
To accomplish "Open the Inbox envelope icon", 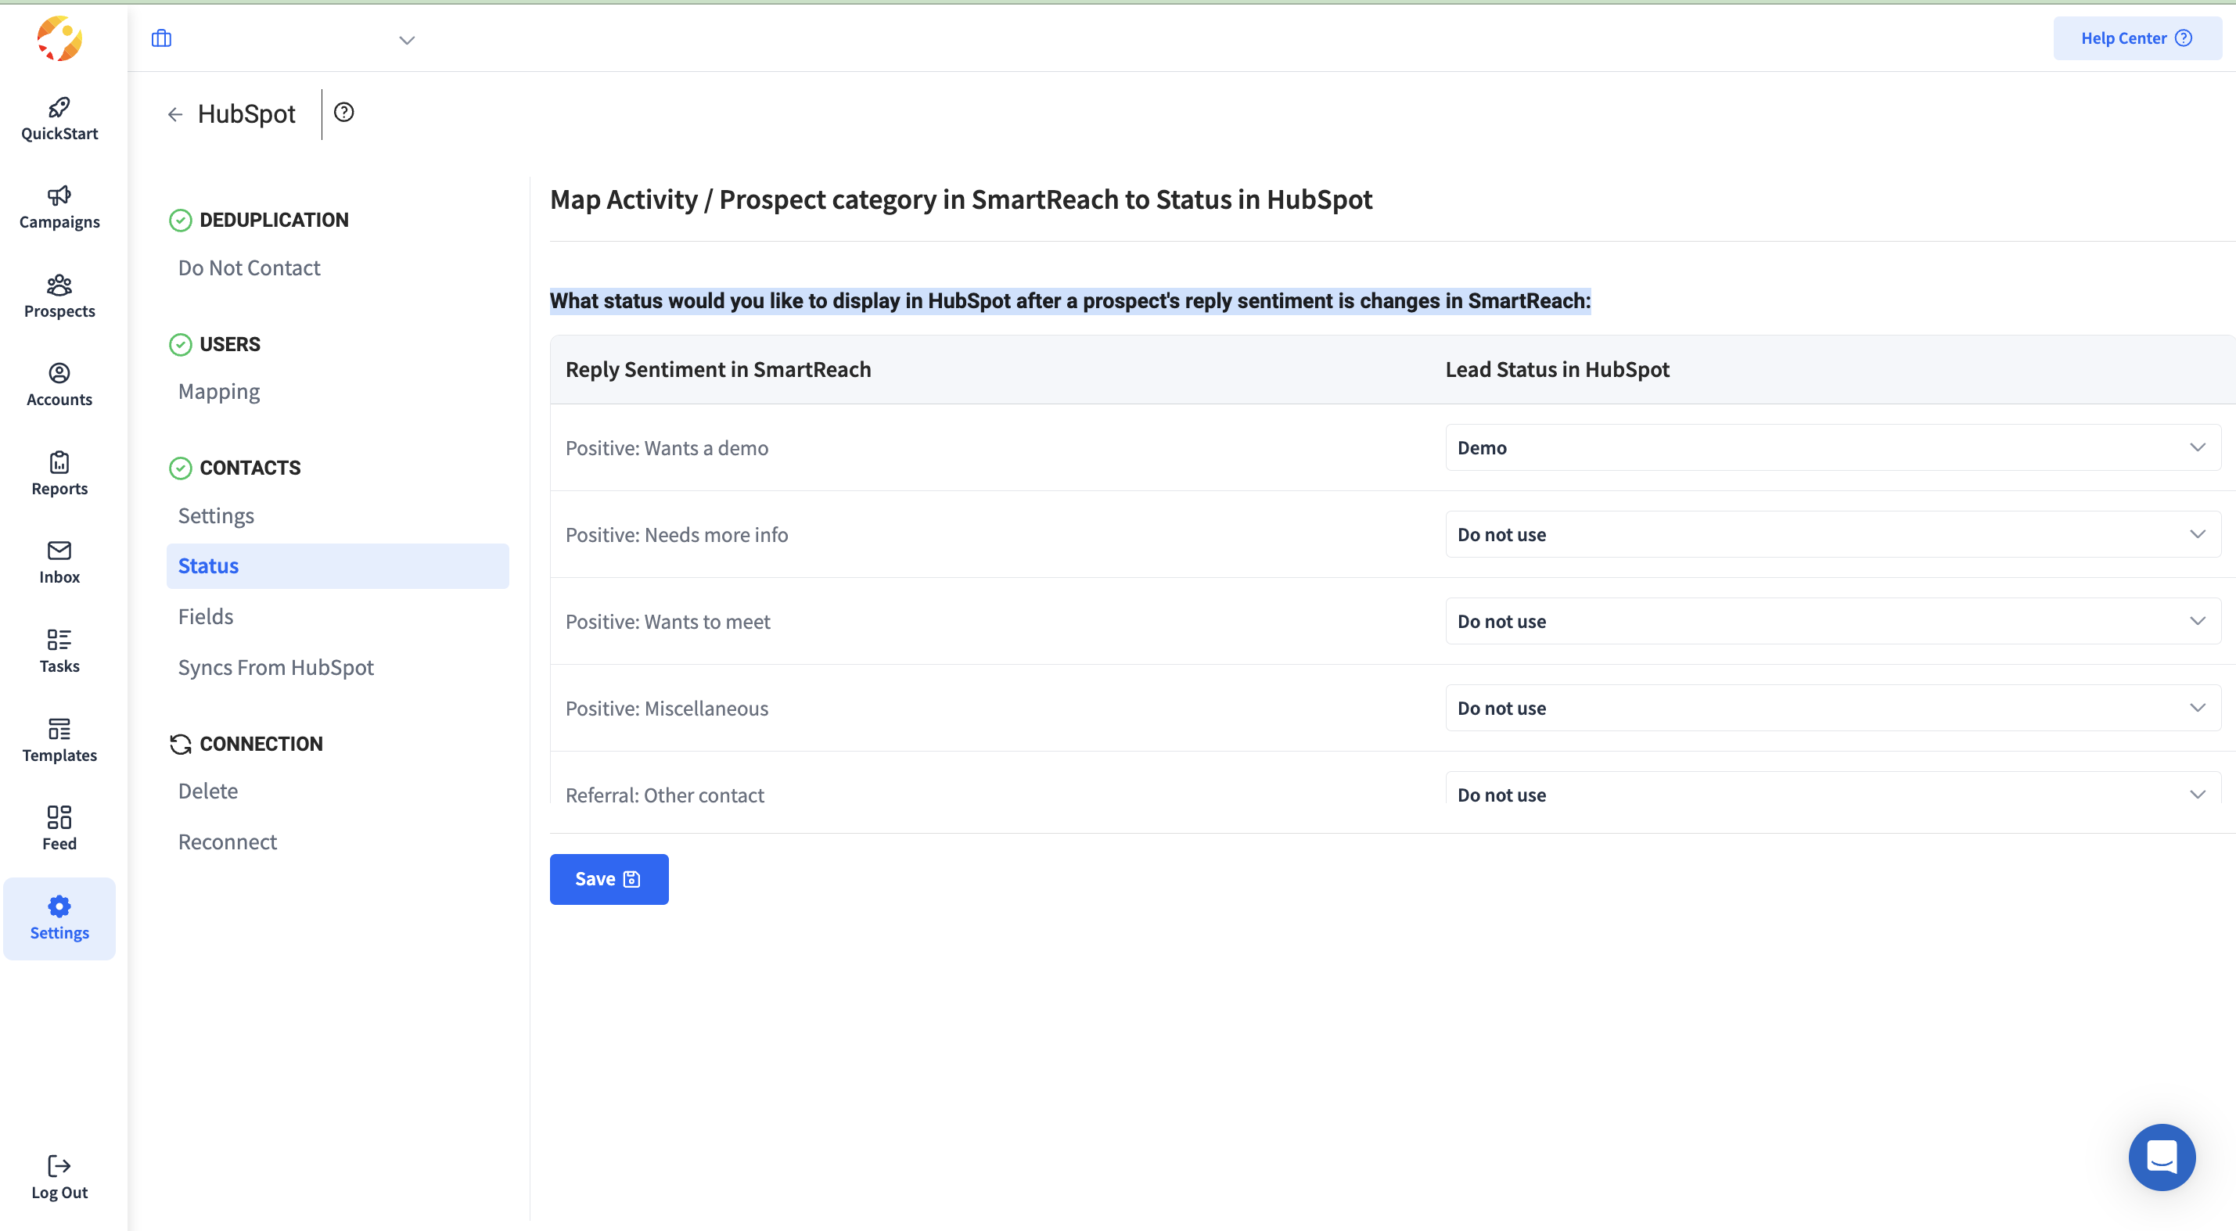I will tap(59, 551).
